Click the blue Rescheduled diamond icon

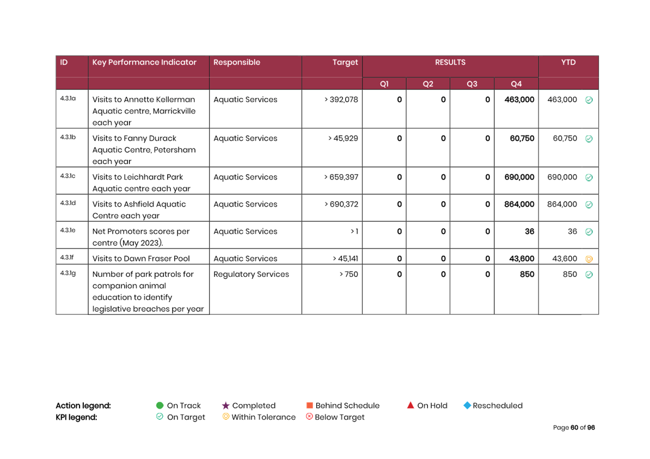[x=467, y=406]
